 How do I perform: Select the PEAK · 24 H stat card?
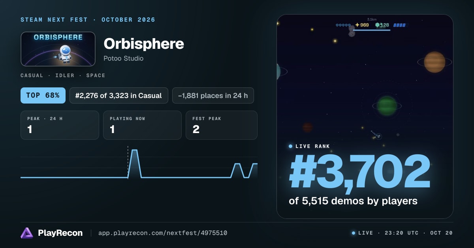(x=60, y=125)
